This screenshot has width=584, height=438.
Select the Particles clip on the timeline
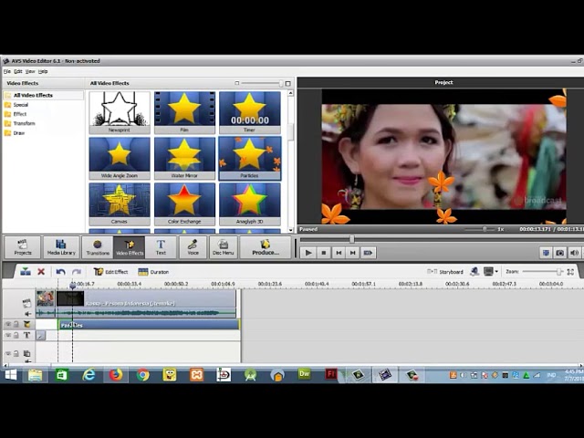pos(149,325)
